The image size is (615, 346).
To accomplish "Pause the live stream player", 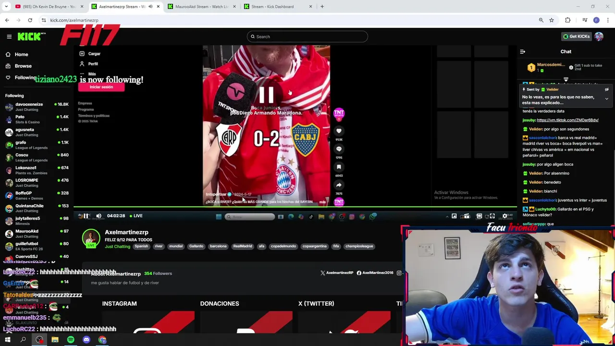I will pyautogui.click(x=86, y=216).
